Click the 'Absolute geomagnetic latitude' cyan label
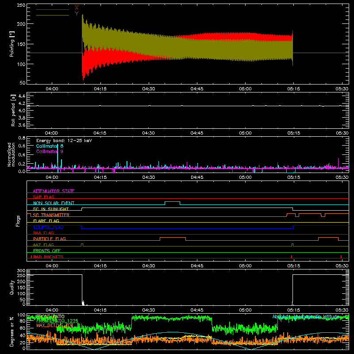 (306, 316)
